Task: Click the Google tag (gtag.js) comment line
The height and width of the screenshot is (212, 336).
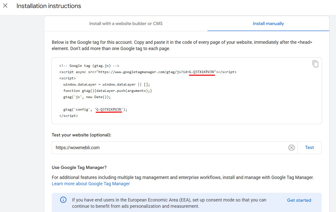Action: pos(89,66)
